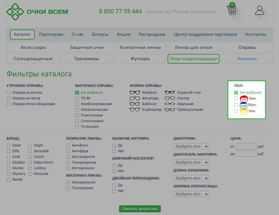Click the user account profile icon
279x215 pixels.
(259, 10)
